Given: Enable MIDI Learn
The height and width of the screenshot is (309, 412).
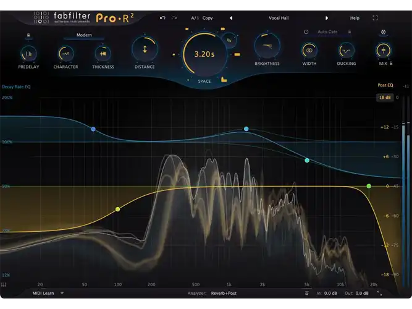Looking at the screenshot, I should click(x=43, y=293).
